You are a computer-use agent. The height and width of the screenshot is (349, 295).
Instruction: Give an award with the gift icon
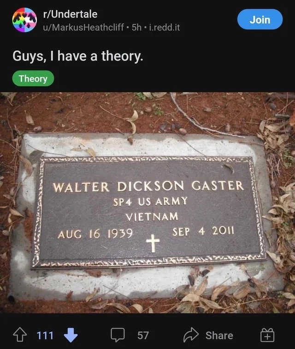(x=267, y=335)
